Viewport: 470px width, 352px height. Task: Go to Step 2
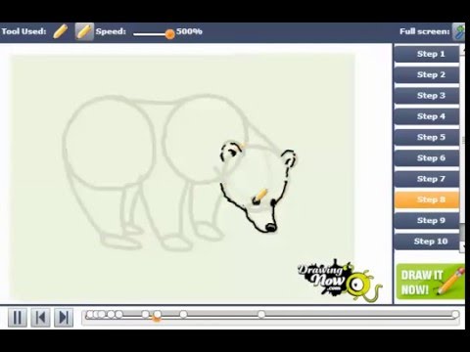(427, 74)
